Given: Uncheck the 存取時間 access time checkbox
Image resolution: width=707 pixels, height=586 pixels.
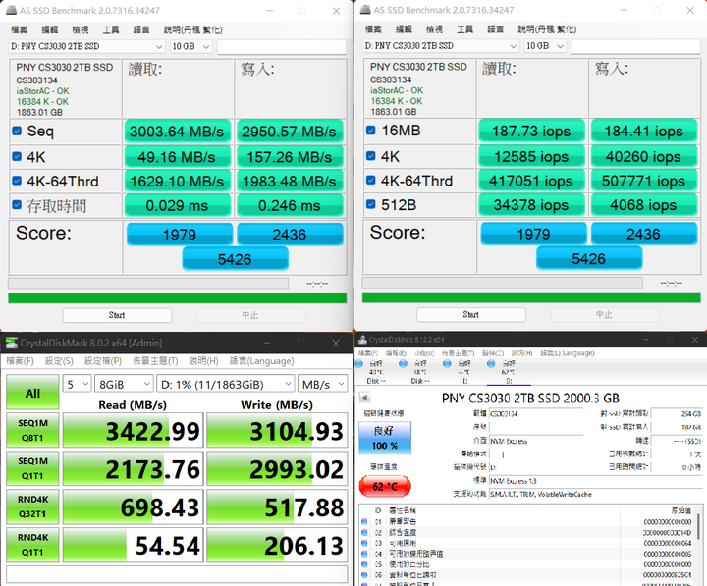Looking at the screenshot, I should (17, 205).
